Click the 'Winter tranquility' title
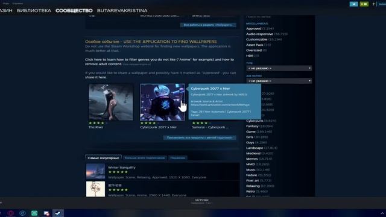The height and width of the screenshot is (217, 386). [122, 168]
